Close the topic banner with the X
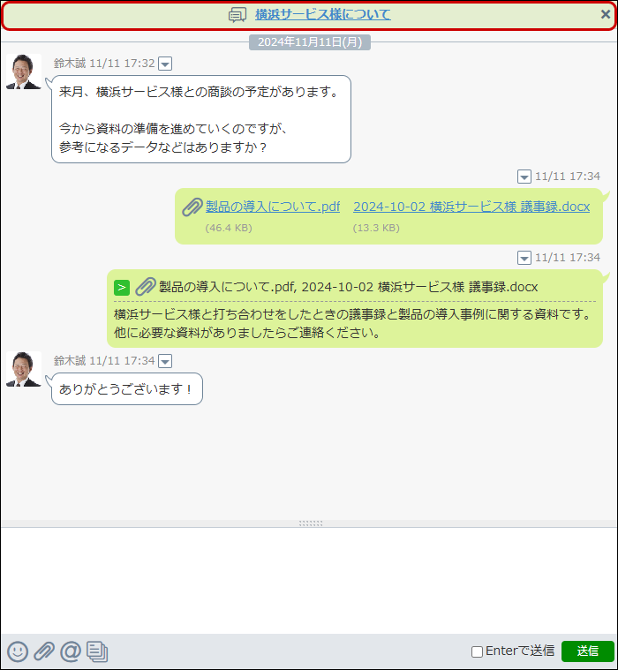Viewport: 618px width, 670px height. coord(605,14)
